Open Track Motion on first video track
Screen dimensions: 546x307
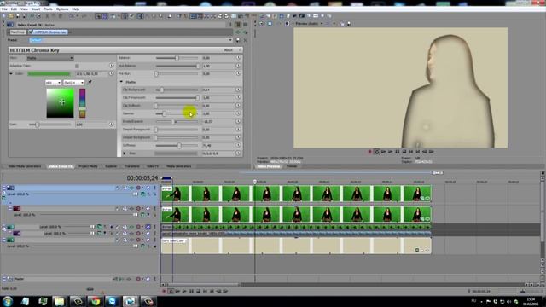coord(125,188)
